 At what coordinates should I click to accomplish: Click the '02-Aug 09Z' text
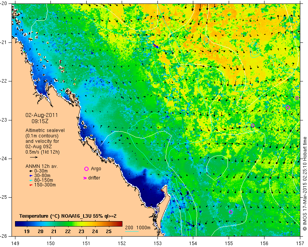[38, 147]
